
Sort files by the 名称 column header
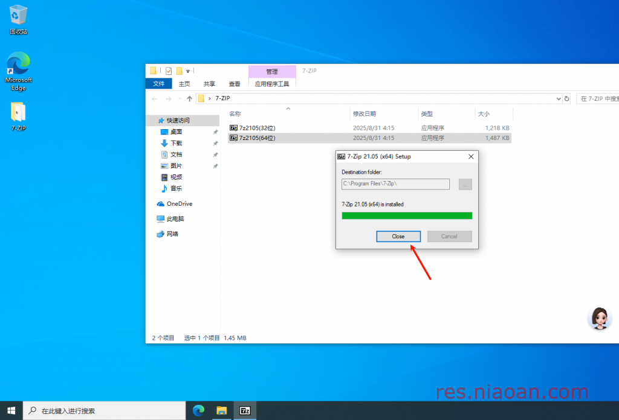(x=235, y=113)
